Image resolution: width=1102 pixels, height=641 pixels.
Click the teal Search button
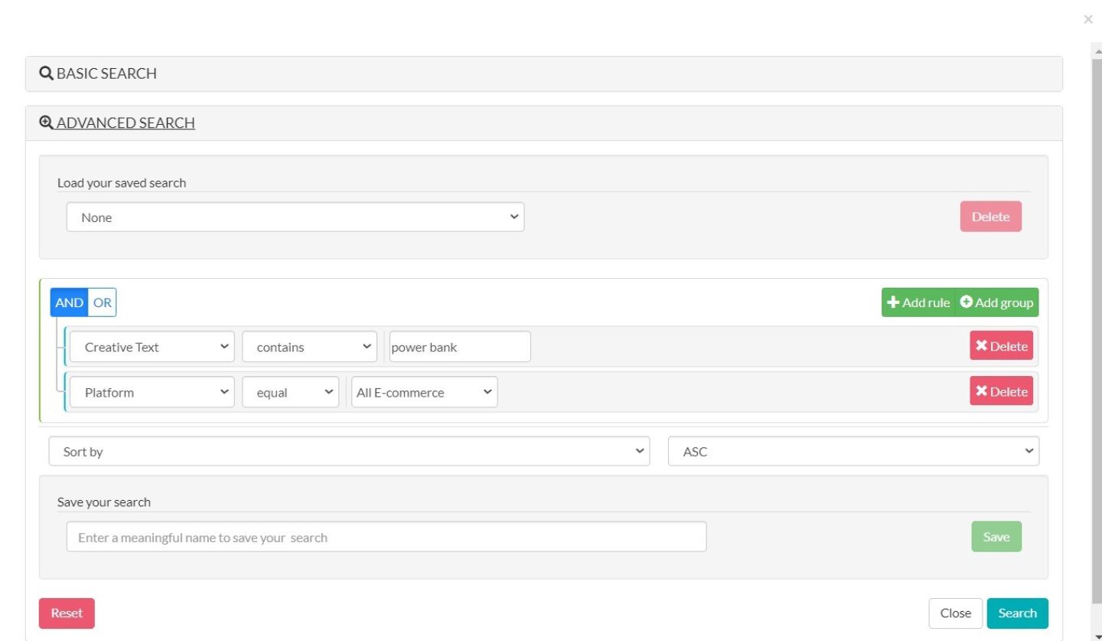1017,613
